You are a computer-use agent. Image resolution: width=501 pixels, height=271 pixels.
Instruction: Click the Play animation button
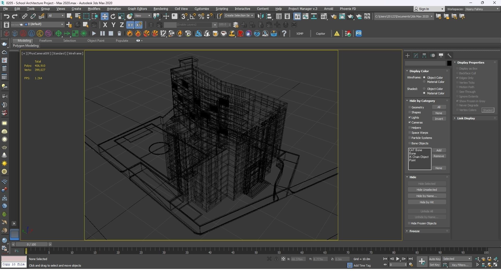point(398,259)
